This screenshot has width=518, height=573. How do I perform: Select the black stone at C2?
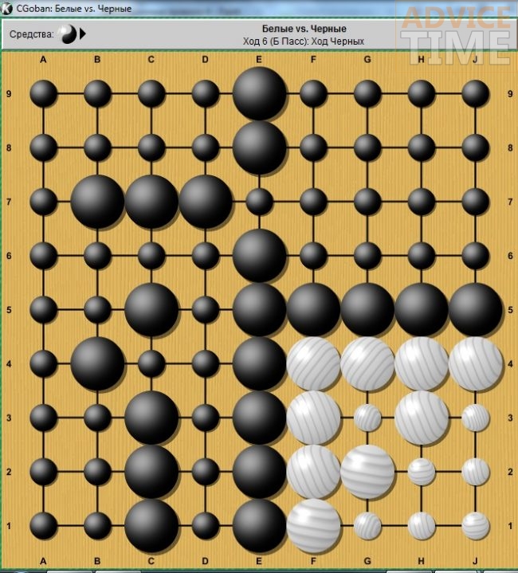click(x=151, y=472)
